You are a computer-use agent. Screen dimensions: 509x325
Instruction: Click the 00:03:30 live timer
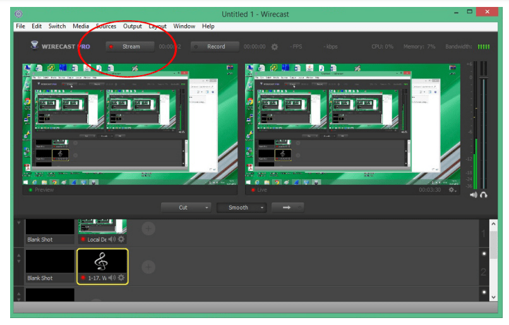click(x=429, y=190)
